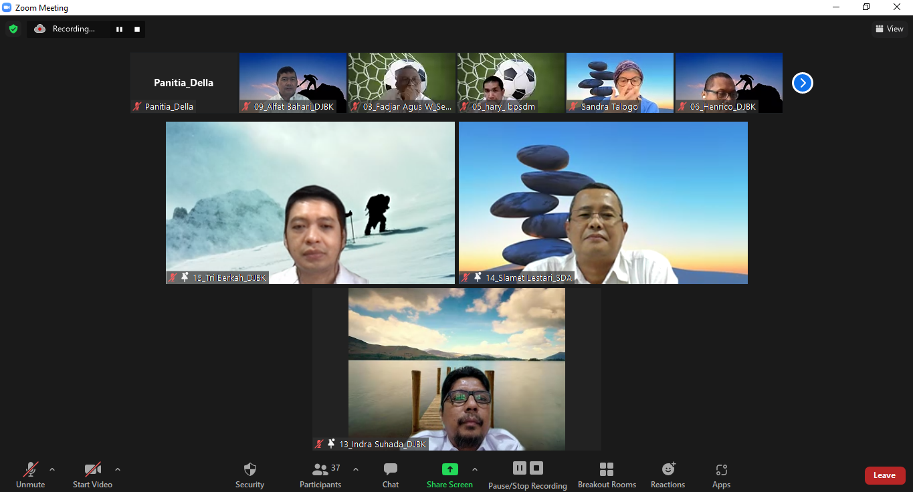
Task: Click muted mic icon on 09_Alfet Bahari_DJBK
Action: pos(247,106)
